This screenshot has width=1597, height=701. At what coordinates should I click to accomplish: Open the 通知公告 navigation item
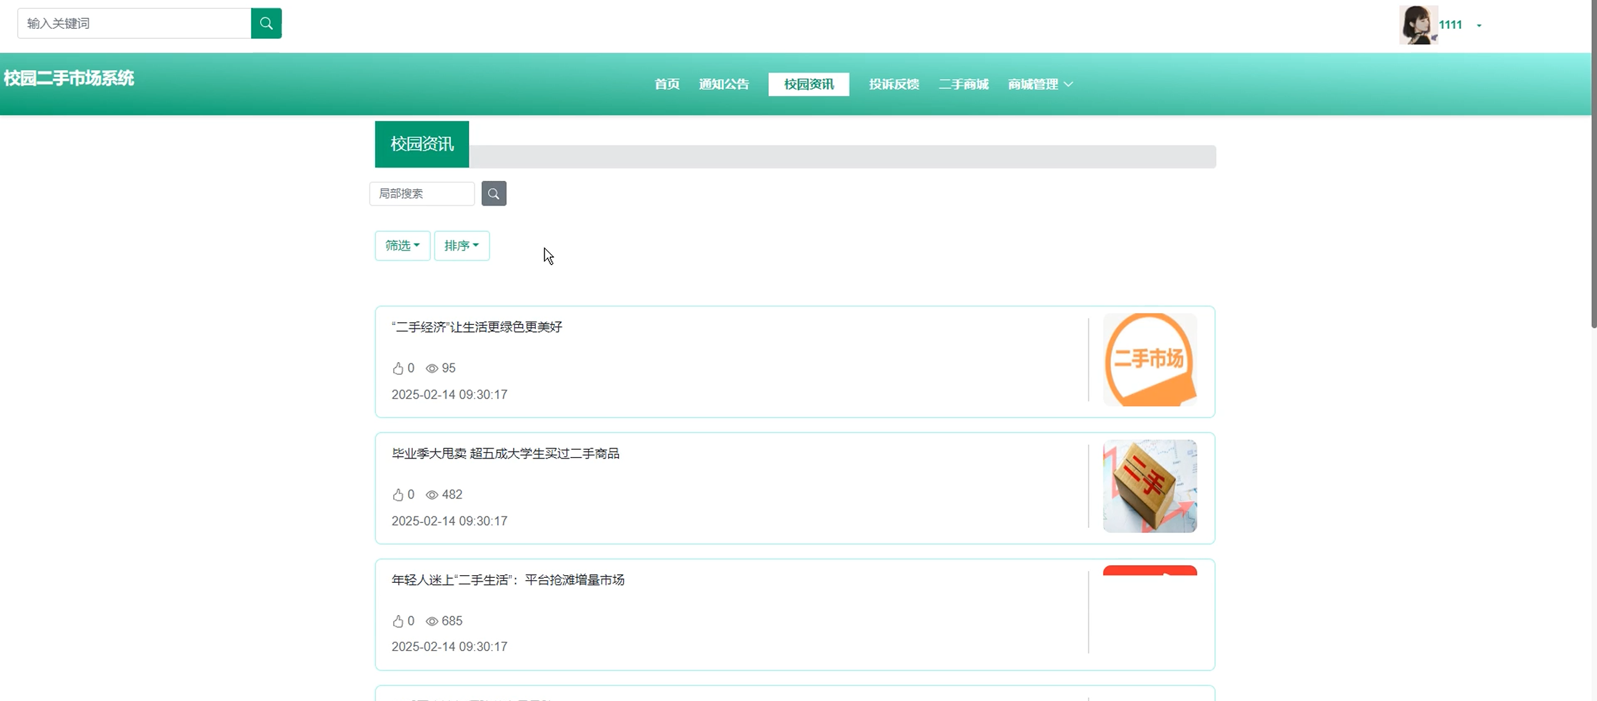point(723,84)
